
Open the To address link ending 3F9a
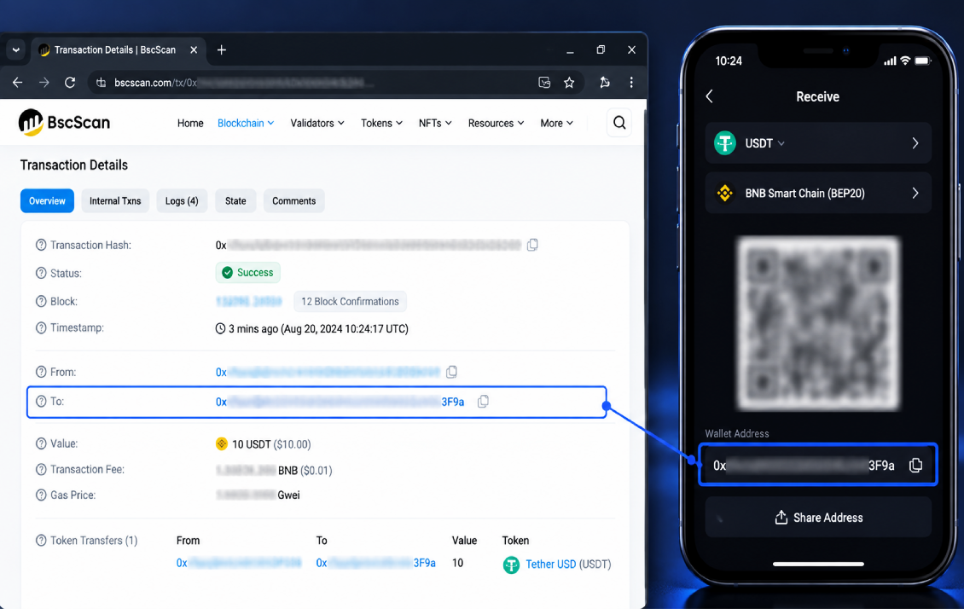[340, 402]
